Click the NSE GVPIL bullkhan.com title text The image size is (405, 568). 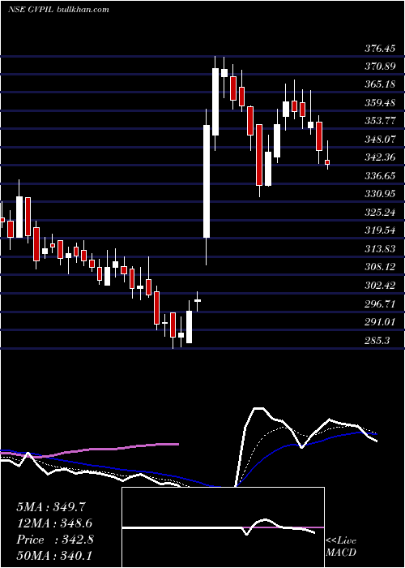point(58,10)
